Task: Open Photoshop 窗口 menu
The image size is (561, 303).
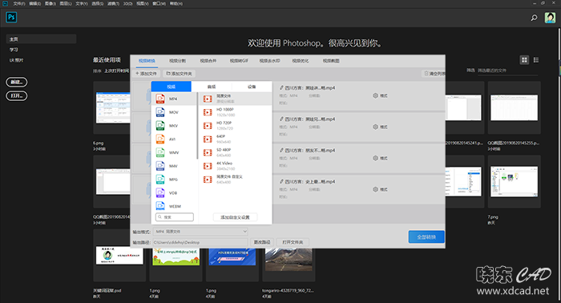Action: 159,3
